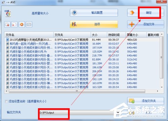Click the 添加文件 add file button

(145, 24)
